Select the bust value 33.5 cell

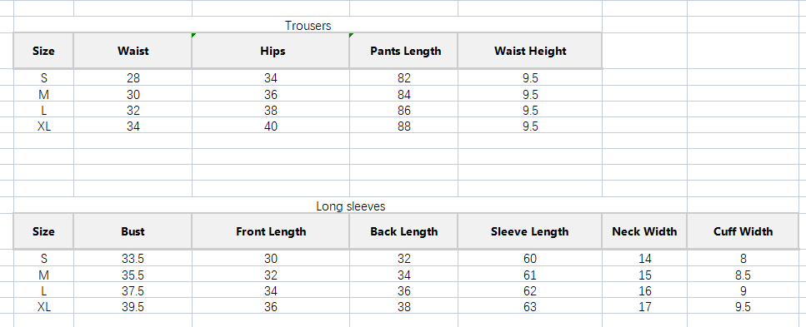[133, 258]
